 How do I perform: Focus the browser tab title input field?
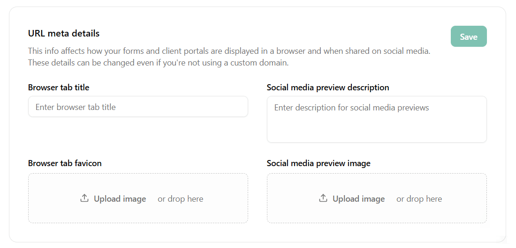(138, 106)
